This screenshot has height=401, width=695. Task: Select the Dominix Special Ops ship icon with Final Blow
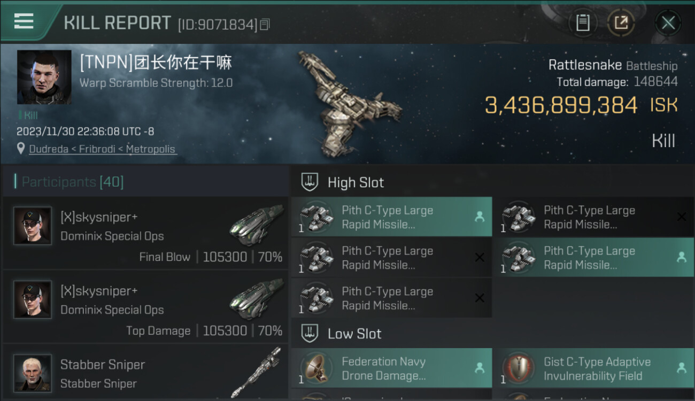tap(257, 225)
